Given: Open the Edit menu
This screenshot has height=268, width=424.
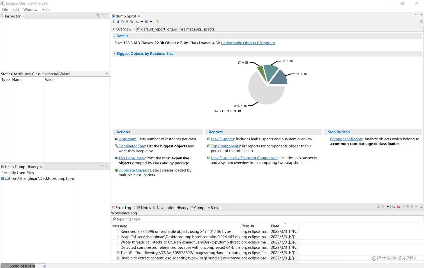Looking at the screenshot, I should 16,9.
